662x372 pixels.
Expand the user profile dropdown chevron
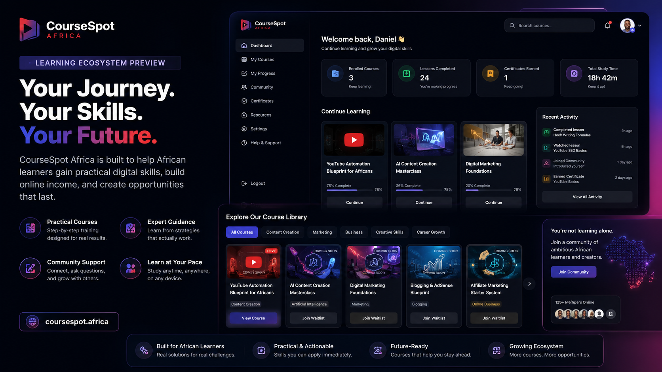pyautogui.click(x=639, y=26)
